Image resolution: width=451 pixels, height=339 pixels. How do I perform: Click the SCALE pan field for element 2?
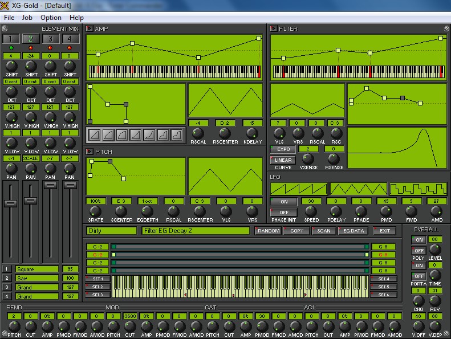[30, 158]
